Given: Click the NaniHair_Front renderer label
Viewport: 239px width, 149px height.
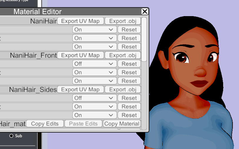Looking at the screenshot, I should click(34, 55).
